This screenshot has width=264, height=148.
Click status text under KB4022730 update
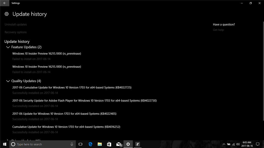pos(35,106)
